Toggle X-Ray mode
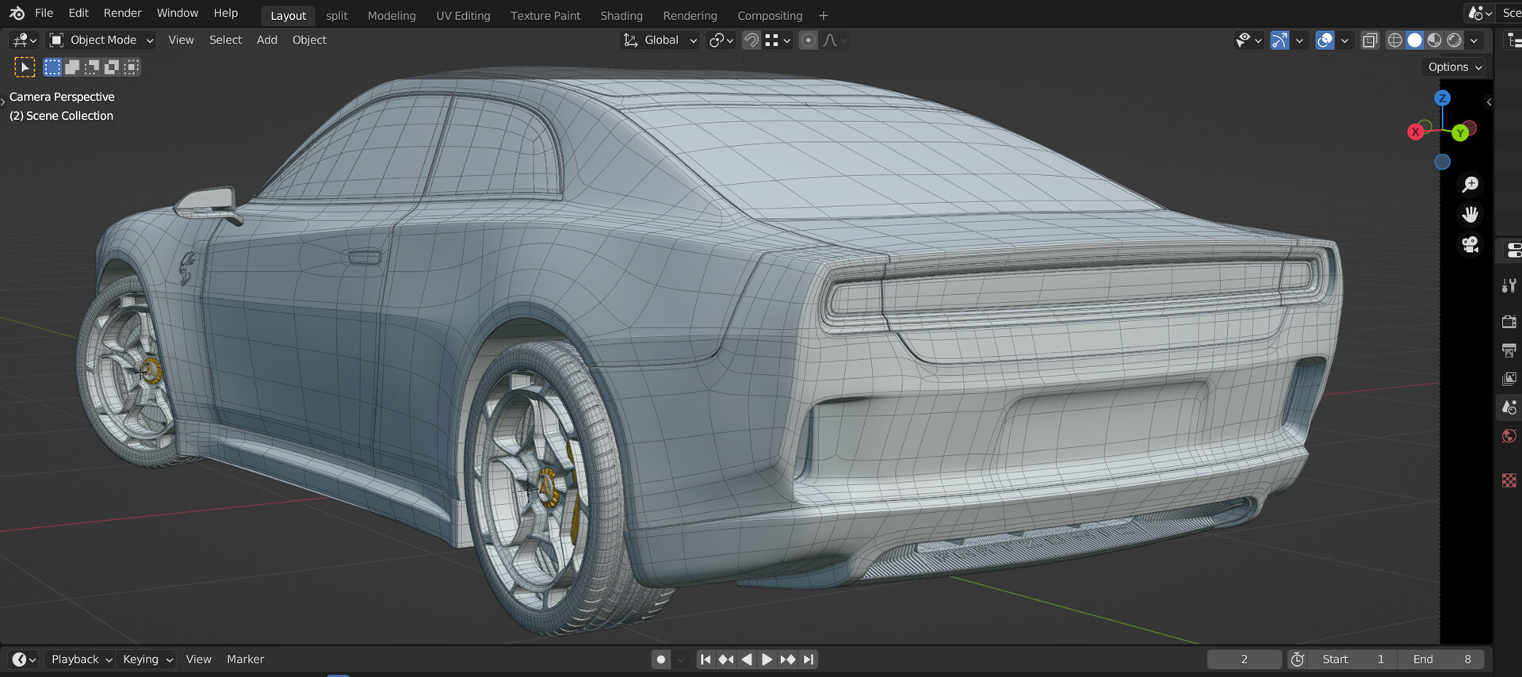The width and height of the screenshot is (1522, 677). coord(1370,40)
